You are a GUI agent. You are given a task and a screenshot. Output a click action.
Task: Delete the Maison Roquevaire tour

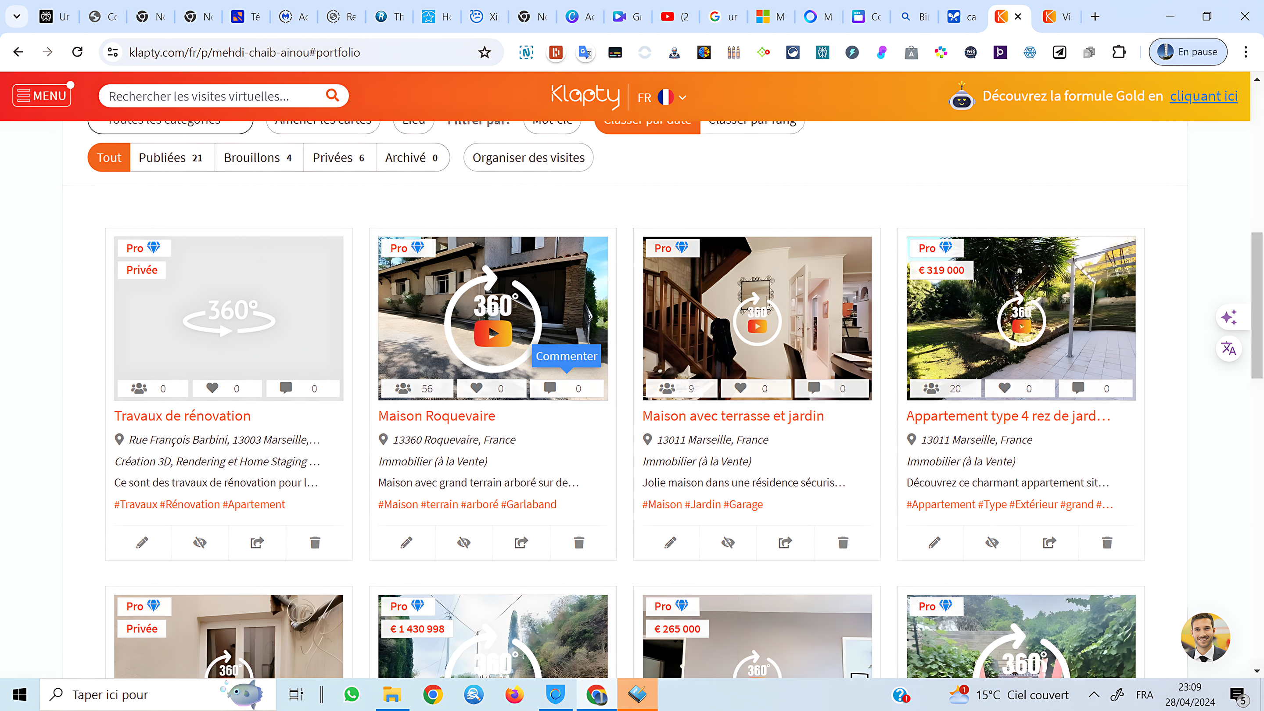click(x=579, y=542)
